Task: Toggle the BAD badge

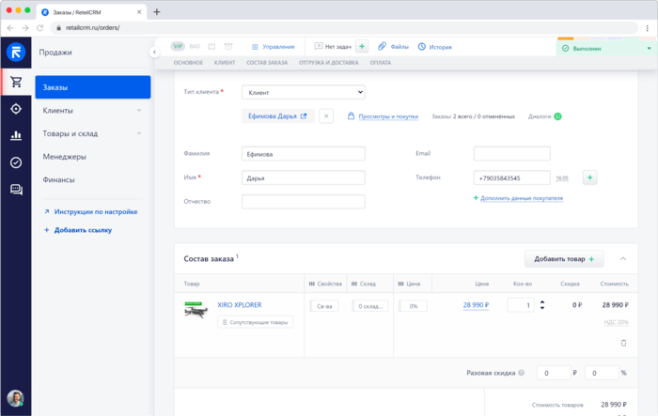Action: click(195, 46)
